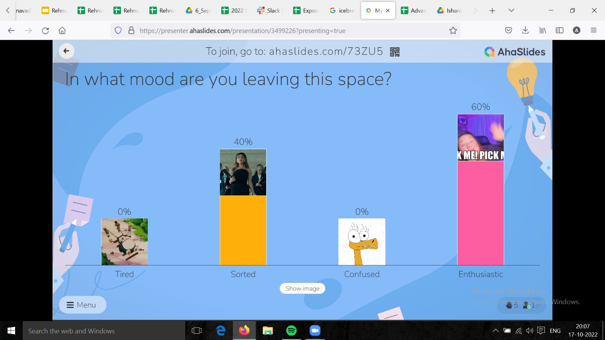This screenshot has width=605, height=340.
Task: Open Spotify from taskbar
Action: pos(291,331)
